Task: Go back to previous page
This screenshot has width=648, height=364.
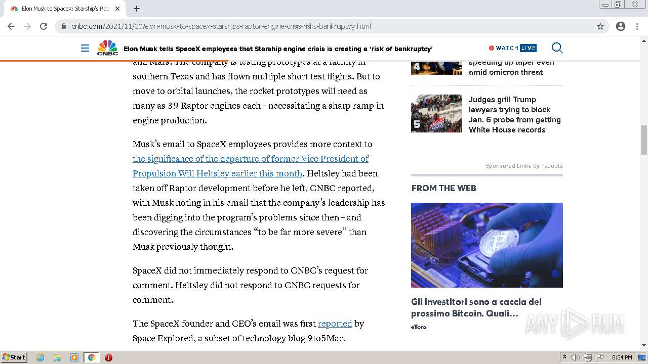Action: click(11, 26)
